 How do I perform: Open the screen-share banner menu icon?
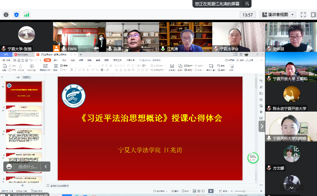pyautogui.click(x=247, y=4)
